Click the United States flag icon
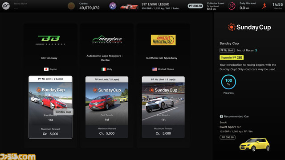The width and height of the screenshot is (285, 160). pos(155,69)
